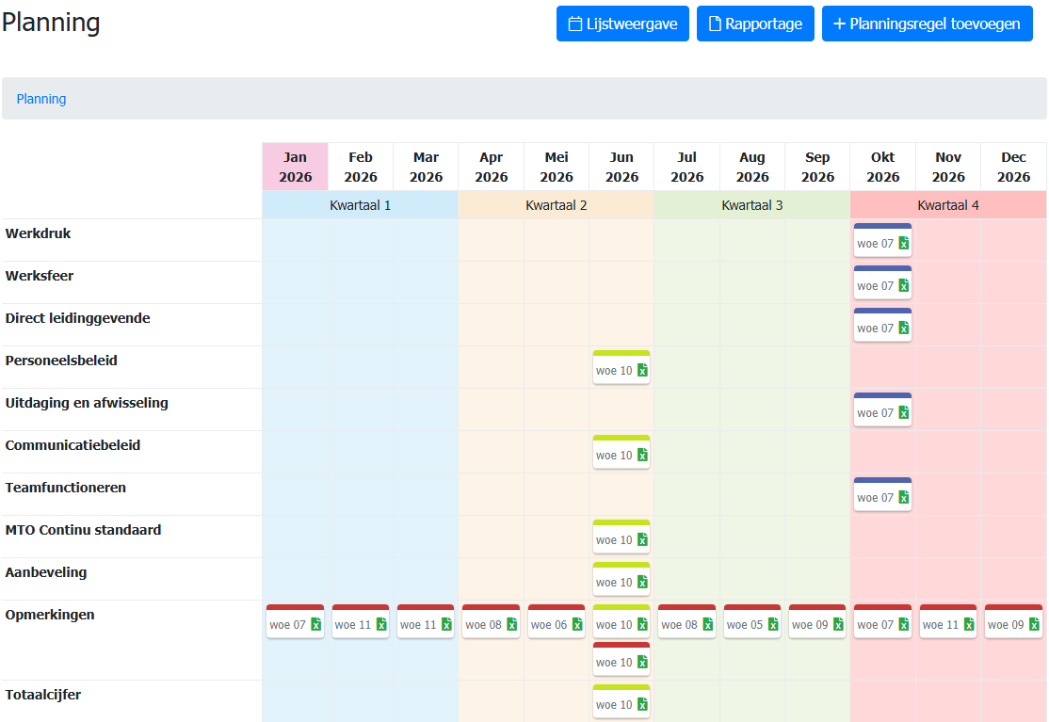Select the Jan 2026 month header
Viewport: 1049px width, 722px height.
click(x=295, y=167)
